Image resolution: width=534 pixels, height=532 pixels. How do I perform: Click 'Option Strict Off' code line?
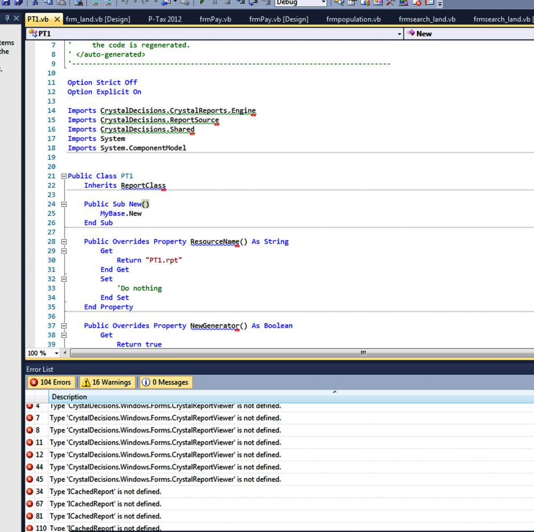click(x=102, y=82)
